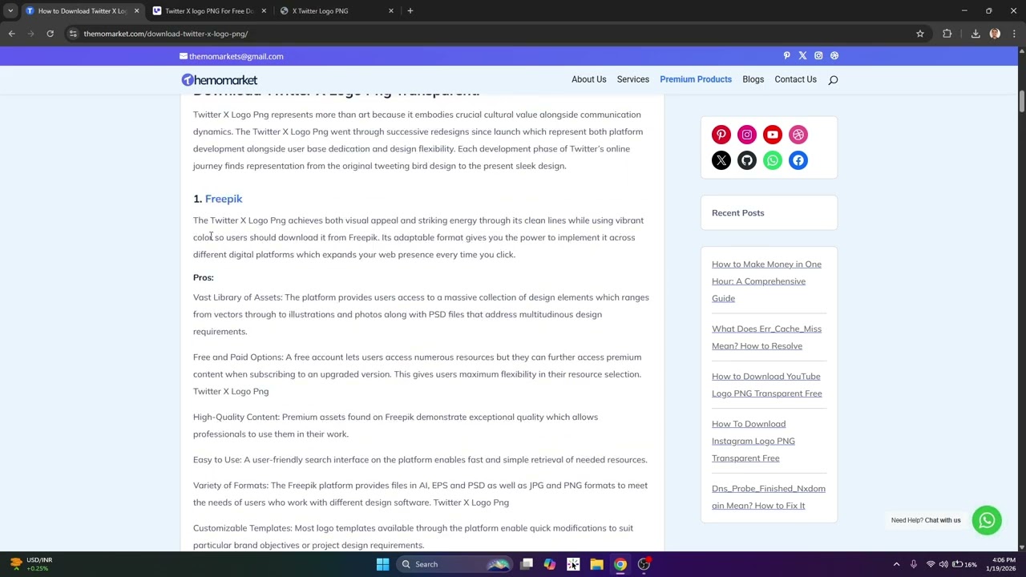Viewport: 1026px width, 577px height.
Task: Close the 'X Twitter Logo PNG' tab
Action: pos(391,11)
